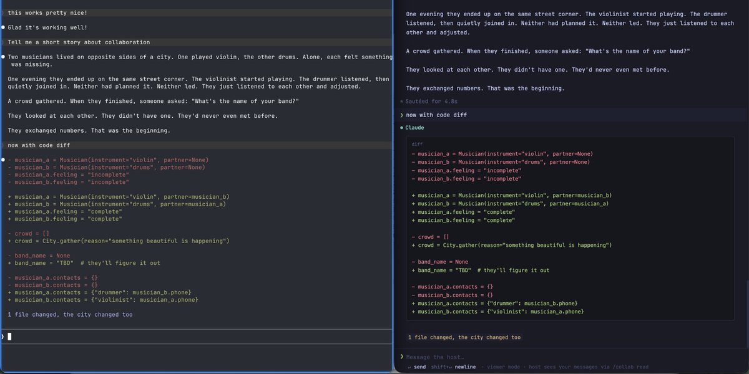Click '+ musician_b.feeling = "complete"' in right pane
This screenshot has width=749, height=374.
tap(463, 220)
